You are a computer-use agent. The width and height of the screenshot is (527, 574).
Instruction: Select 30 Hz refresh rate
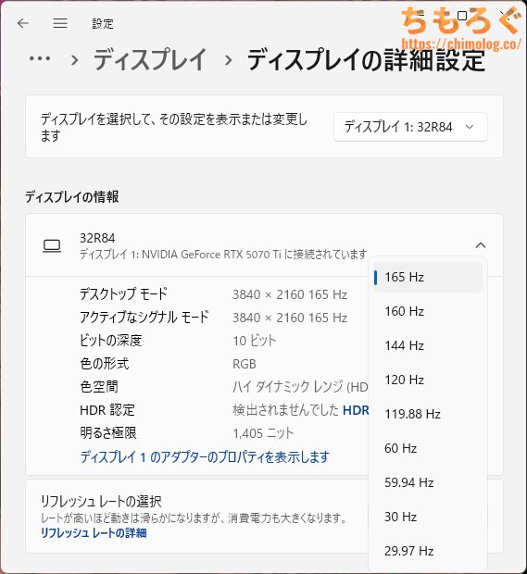[x=428, y=517]
